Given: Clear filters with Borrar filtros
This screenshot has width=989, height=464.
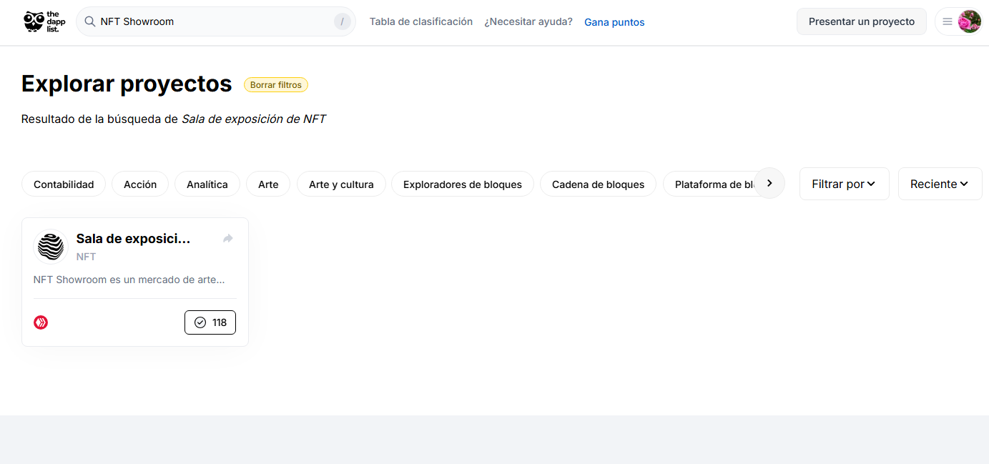Looking at the screenshot, I should 276,84.
